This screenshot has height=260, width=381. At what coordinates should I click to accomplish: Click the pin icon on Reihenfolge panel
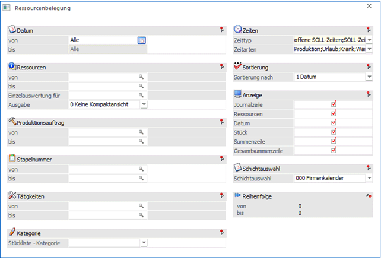369,195
